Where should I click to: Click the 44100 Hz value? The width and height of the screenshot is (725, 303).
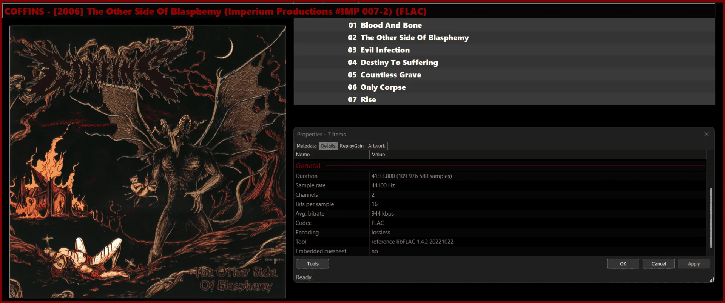(383, 185)
